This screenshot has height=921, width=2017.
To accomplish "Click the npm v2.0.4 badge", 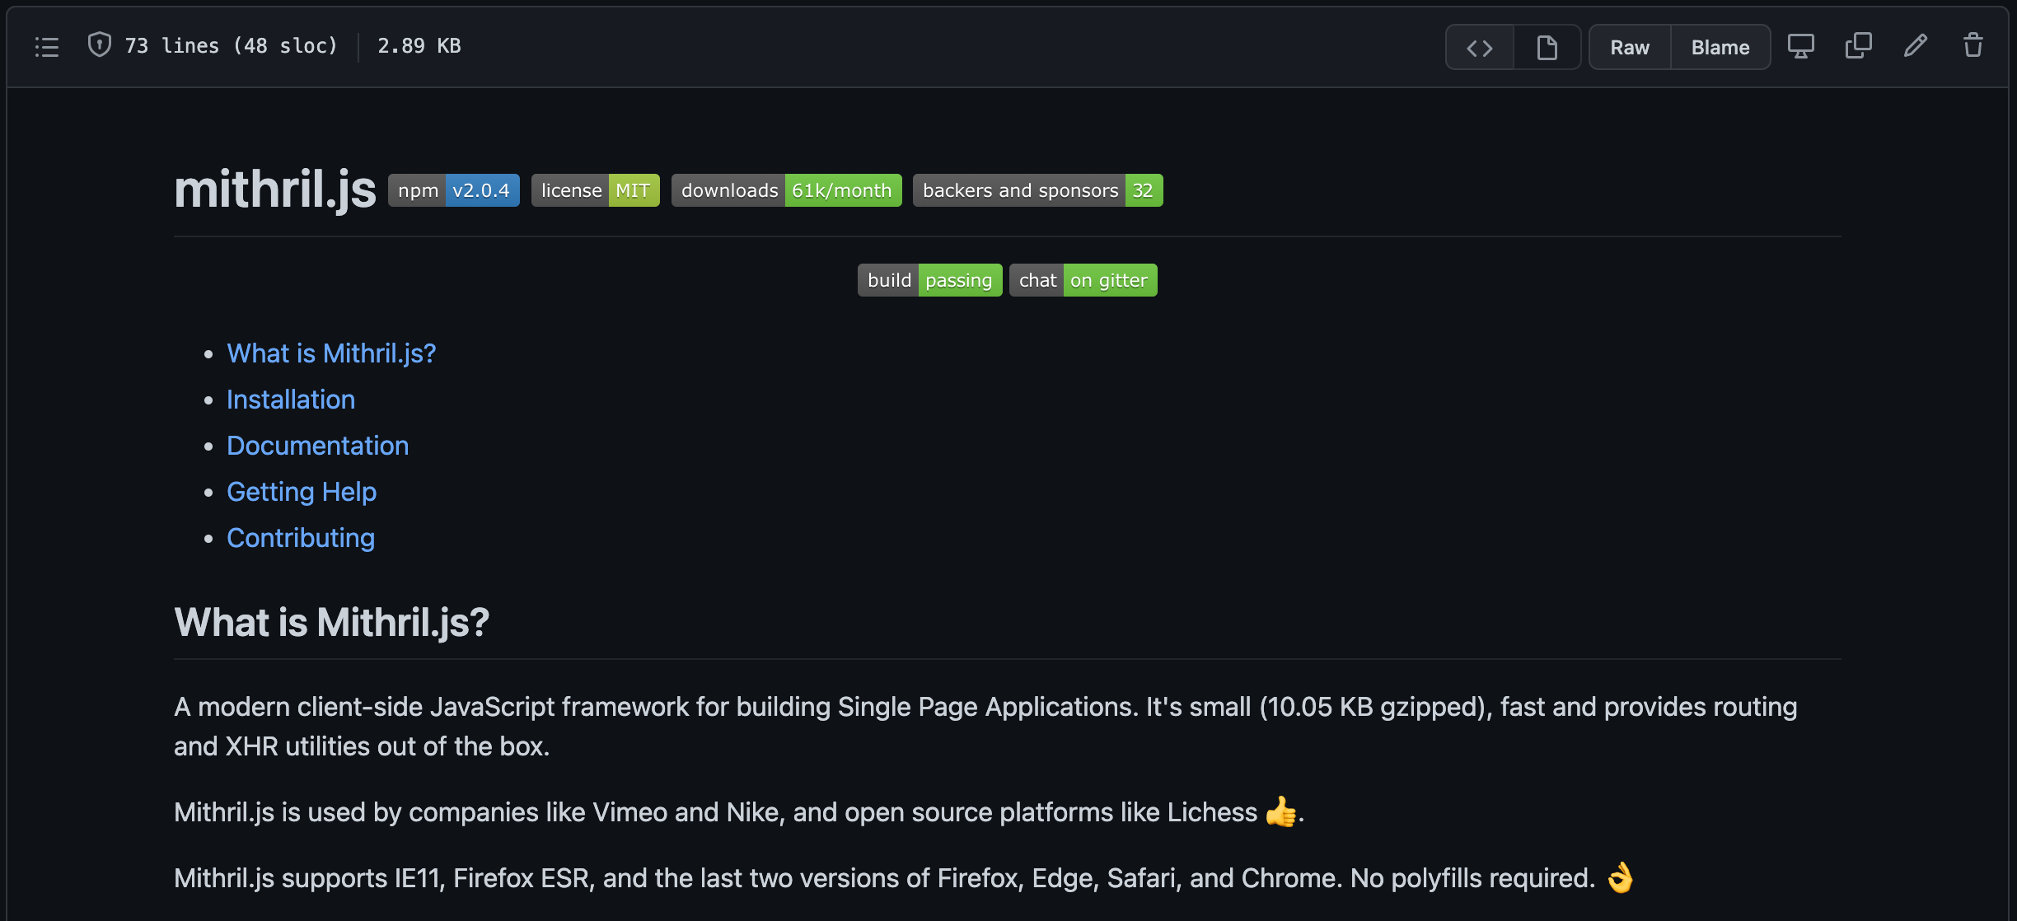I will pos(454,190).
